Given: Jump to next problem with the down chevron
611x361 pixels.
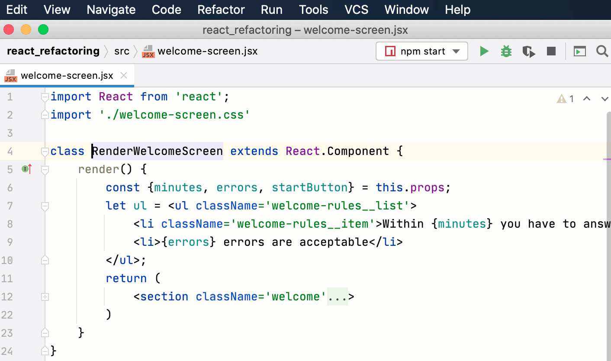Looking at the screenshot, I should pyautogui.click(x=605, y=99).
